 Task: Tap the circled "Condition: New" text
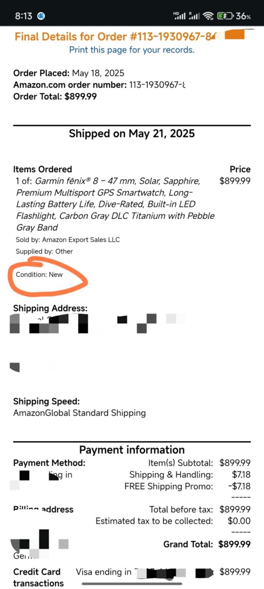pyautogui.click(x=39, y=274)
